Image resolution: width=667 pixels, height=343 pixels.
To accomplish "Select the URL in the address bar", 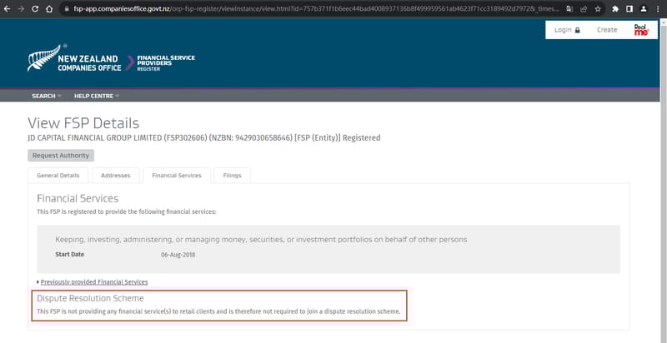I will [x=315, y=8].
